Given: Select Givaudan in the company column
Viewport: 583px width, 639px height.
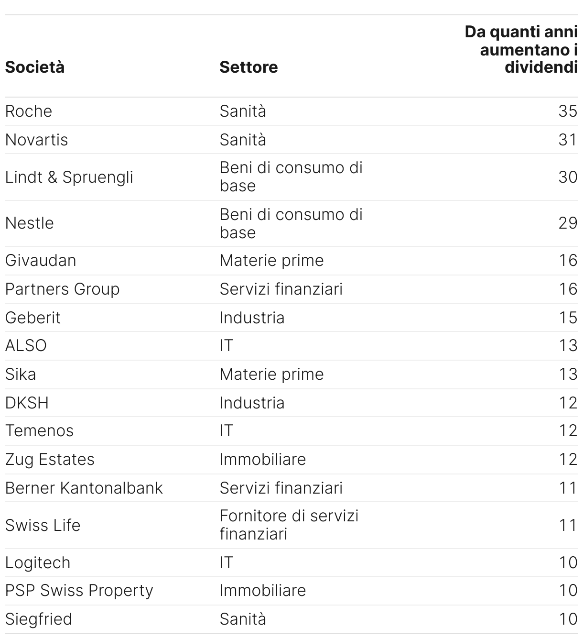Looking at the screenshot, I should (41, 260).
